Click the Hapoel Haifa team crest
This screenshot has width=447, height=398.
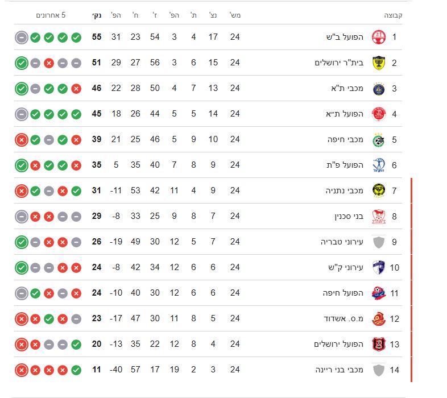pyautogui.click(x=378, y=293)
